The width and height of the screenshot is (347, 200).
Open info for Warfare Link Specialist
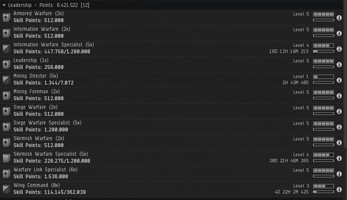point(339,174)
